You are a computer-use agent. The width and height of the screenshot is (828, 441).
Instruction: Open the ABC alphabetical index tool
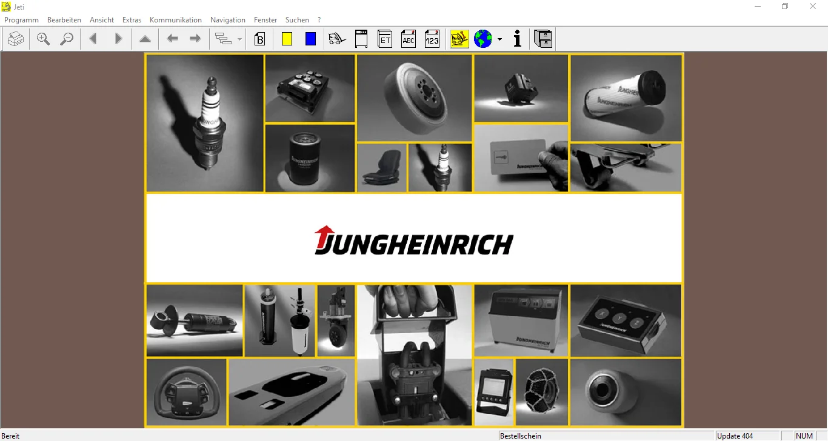pos(409,38)
